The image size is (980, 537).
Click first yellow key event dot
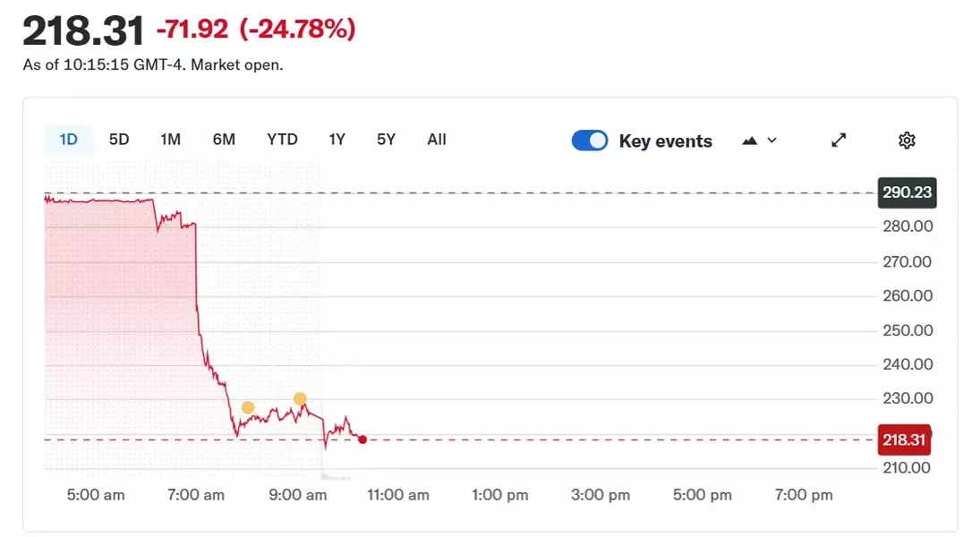point(248,407)
